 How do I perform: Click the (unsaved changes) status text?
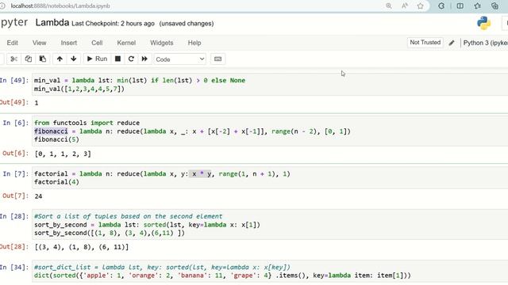(x=187, y=24)
